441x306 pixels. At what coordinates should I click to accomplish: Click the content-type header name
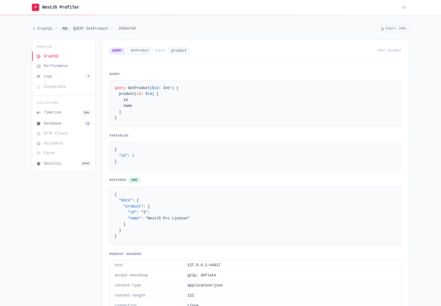point(128,285)
